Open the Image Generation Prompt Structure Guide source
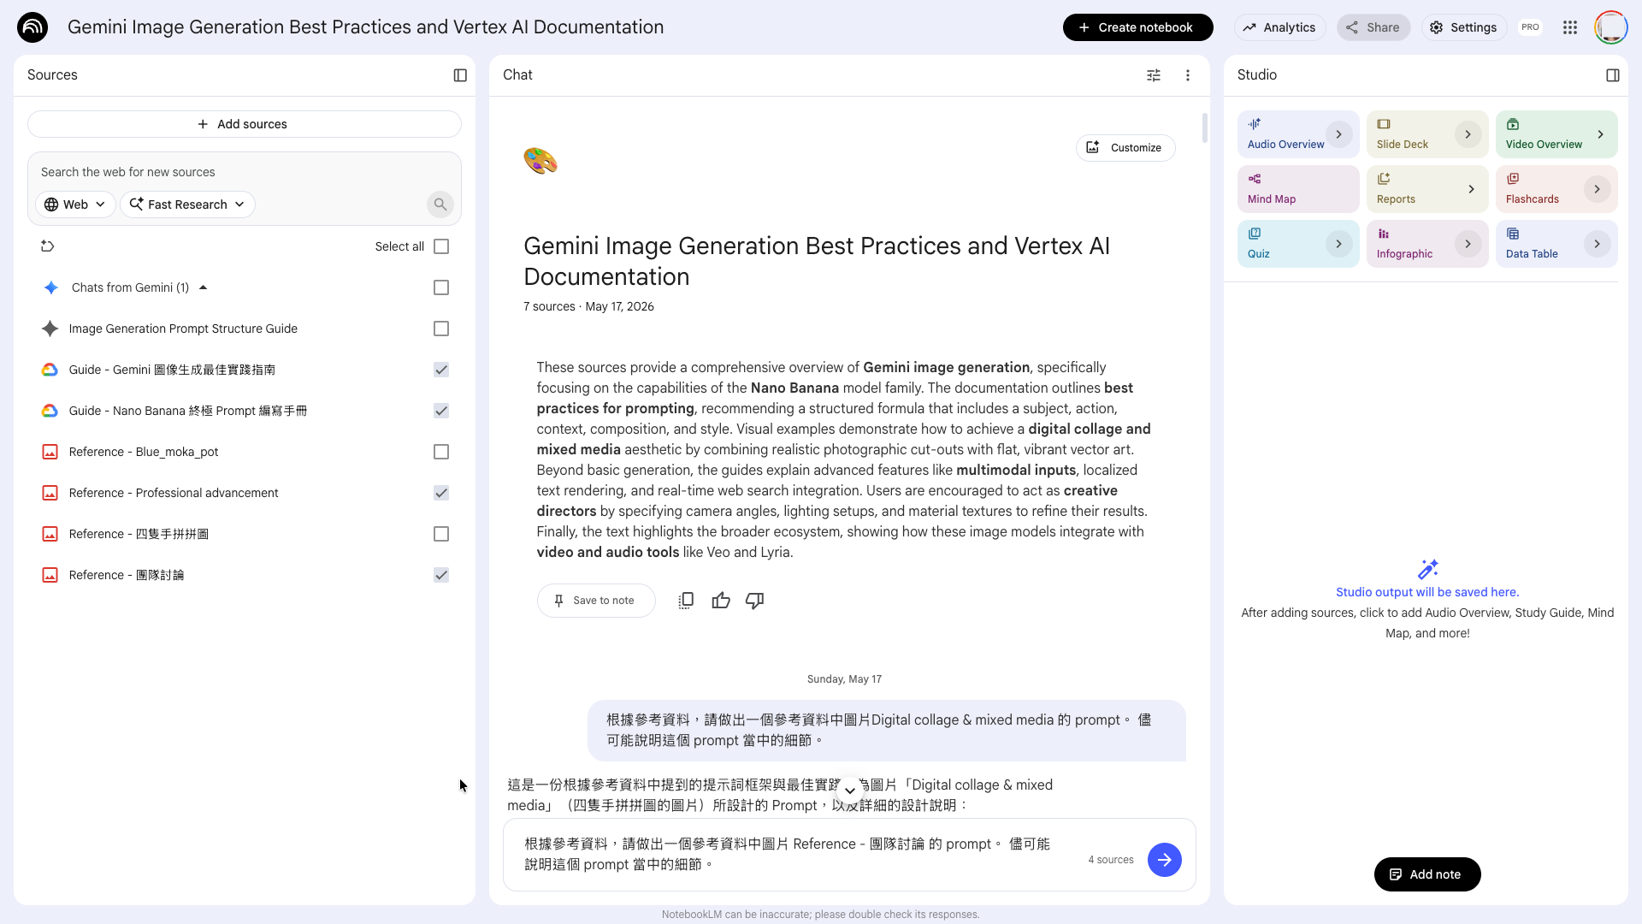1642x924 pixels. (183, 329)
